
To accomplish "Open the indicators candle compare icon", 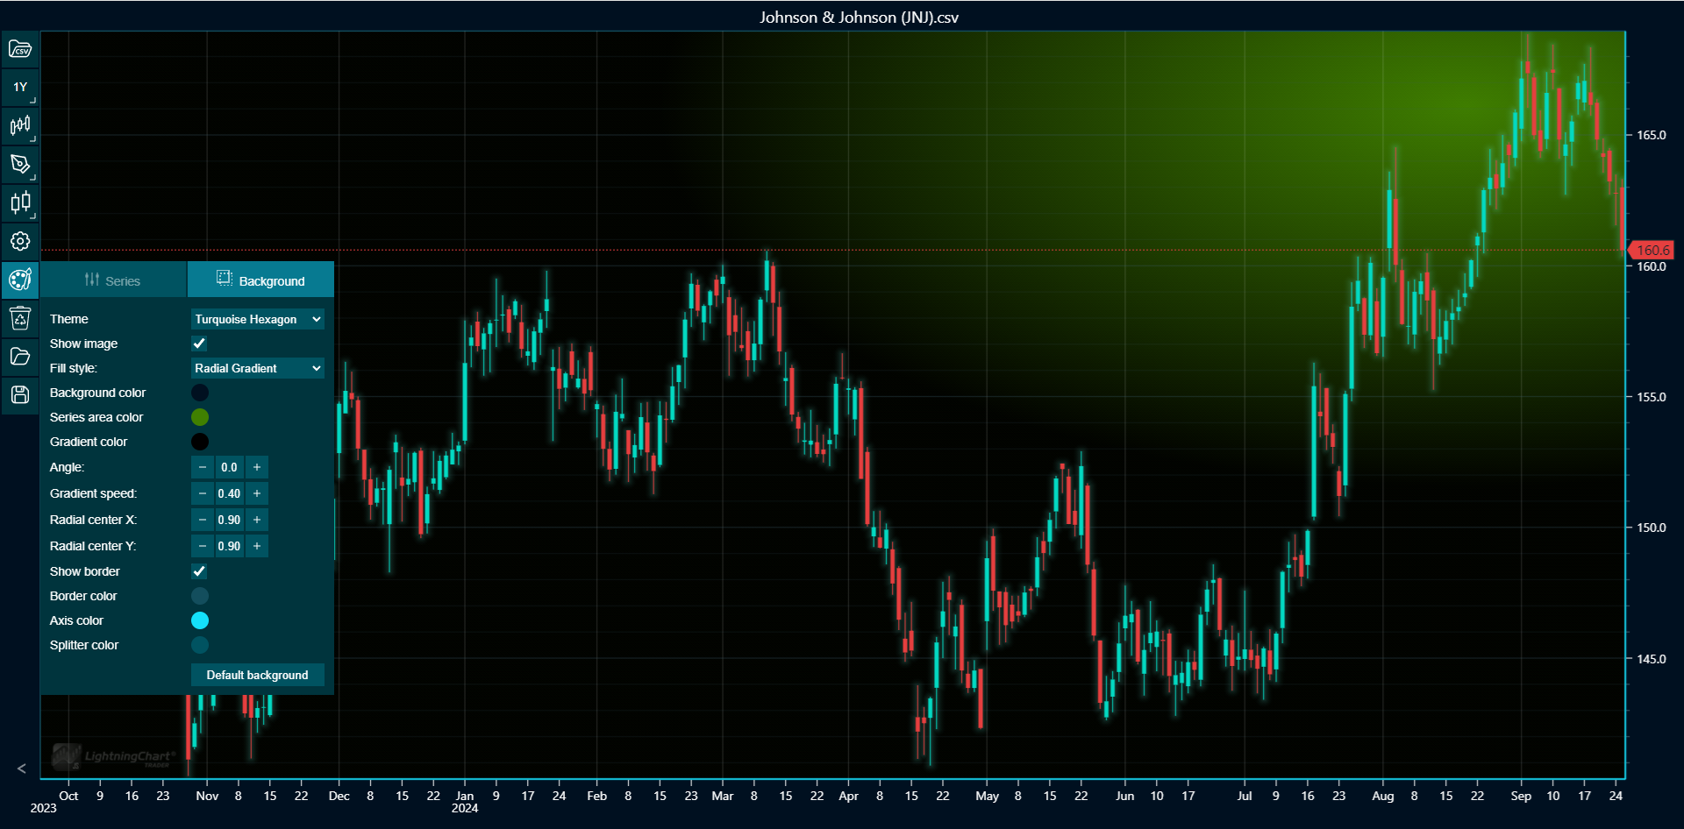I will pyautogui.click(x=20, y=202).
